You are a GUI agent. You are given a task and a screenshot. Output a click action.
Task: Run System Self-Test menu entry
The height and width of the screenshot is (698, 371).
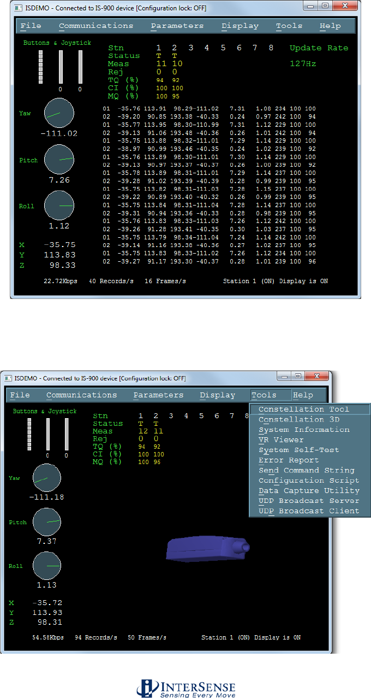point(310,450)
